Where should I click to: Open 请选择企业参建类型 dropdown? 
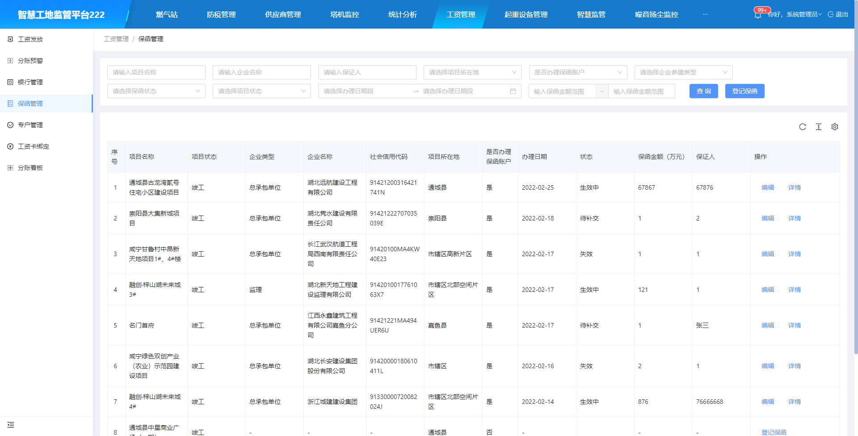(684, 72)
